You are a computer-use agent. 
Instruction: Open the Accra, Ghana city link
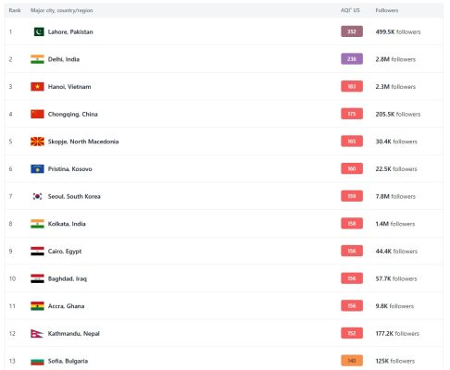[66, 306]
